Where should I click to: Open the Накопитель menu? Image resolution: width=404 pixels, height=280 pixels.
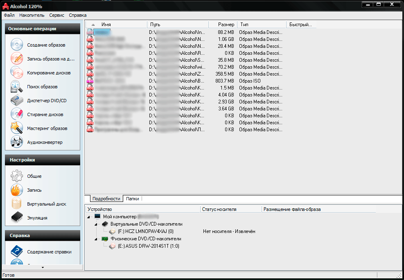click(32, 15)
